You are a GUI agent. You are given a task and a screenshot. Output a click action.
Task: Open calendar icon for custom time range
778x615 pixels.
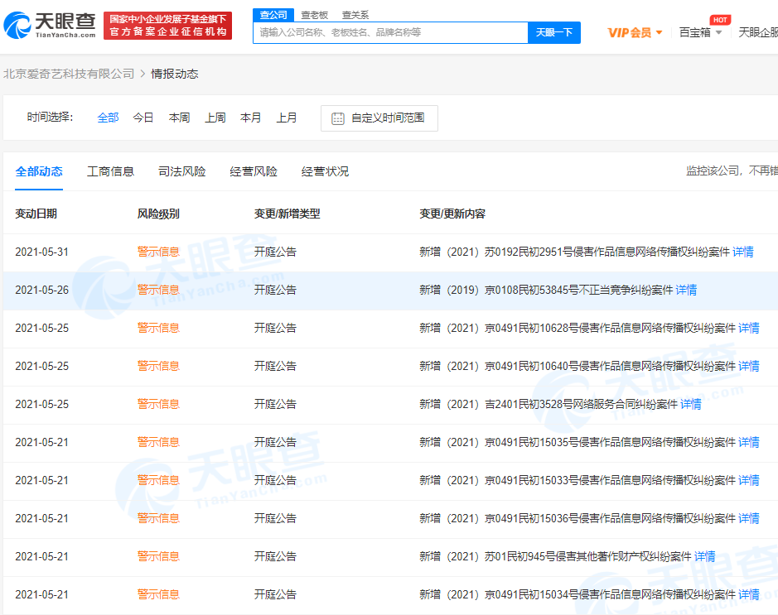tap(338, 118)
